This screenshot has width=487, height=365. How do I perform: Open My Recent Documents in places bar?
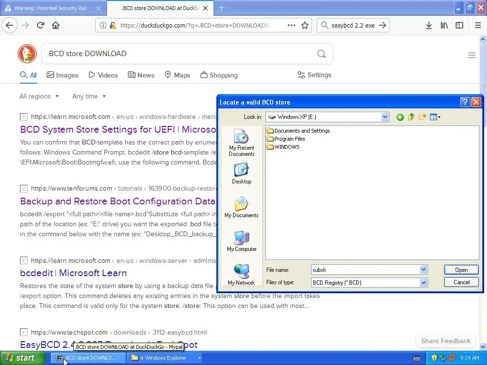pos(241,143)
